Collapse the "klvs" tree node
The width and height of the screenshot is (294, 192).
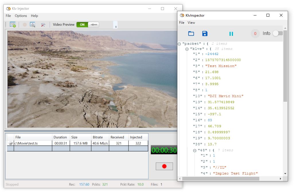click(187, 49)
